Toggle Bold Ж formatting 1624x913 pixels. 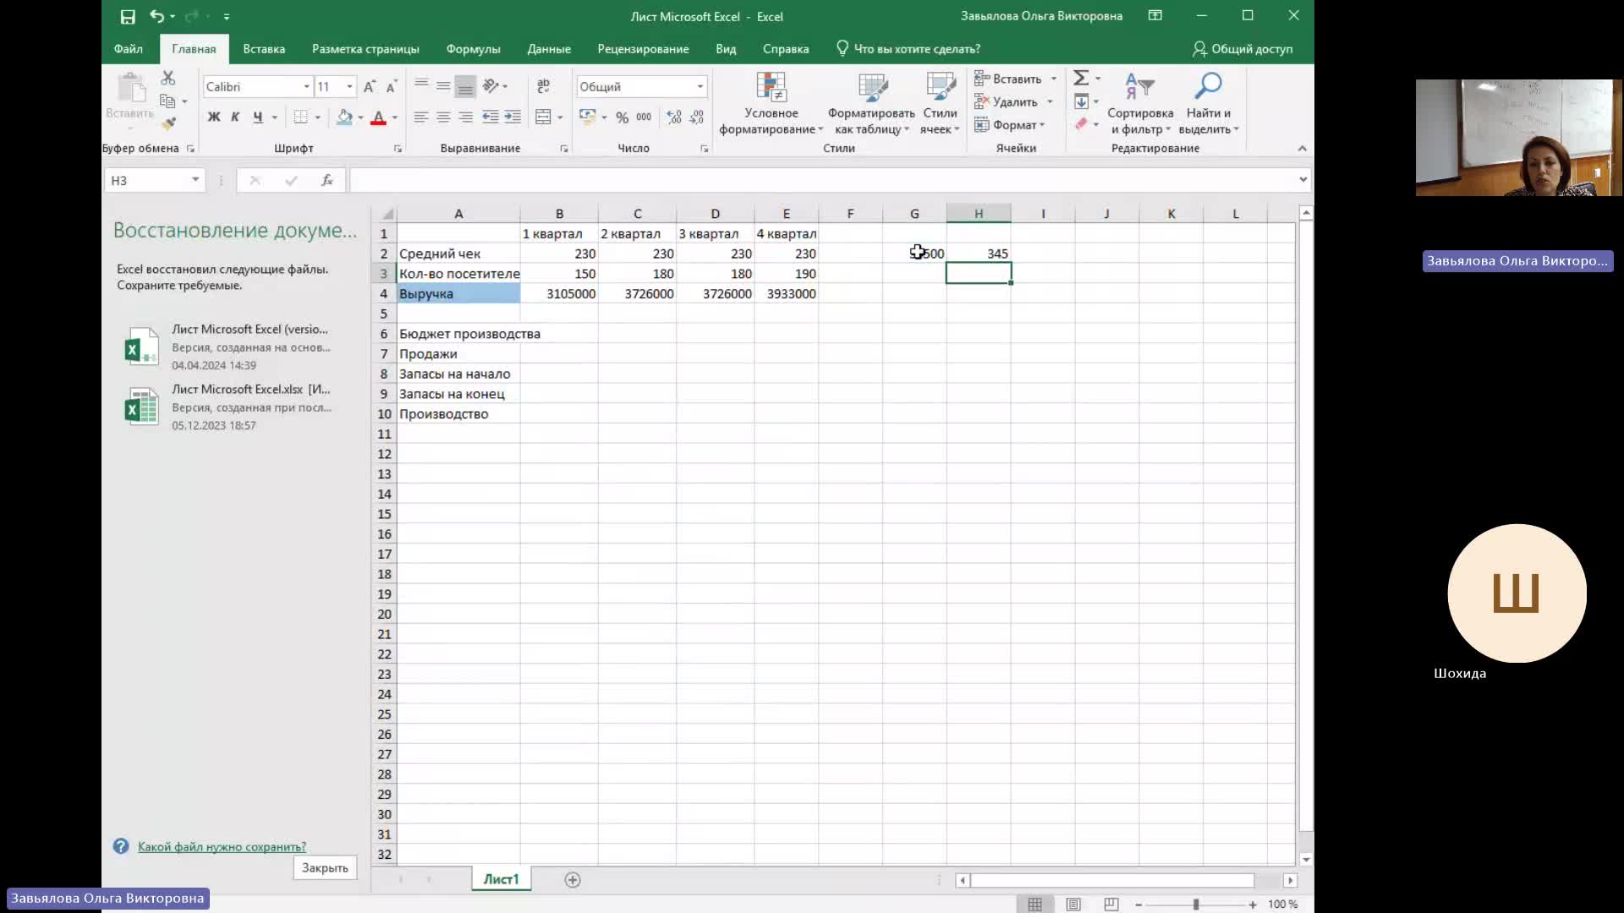pos(214,118)
